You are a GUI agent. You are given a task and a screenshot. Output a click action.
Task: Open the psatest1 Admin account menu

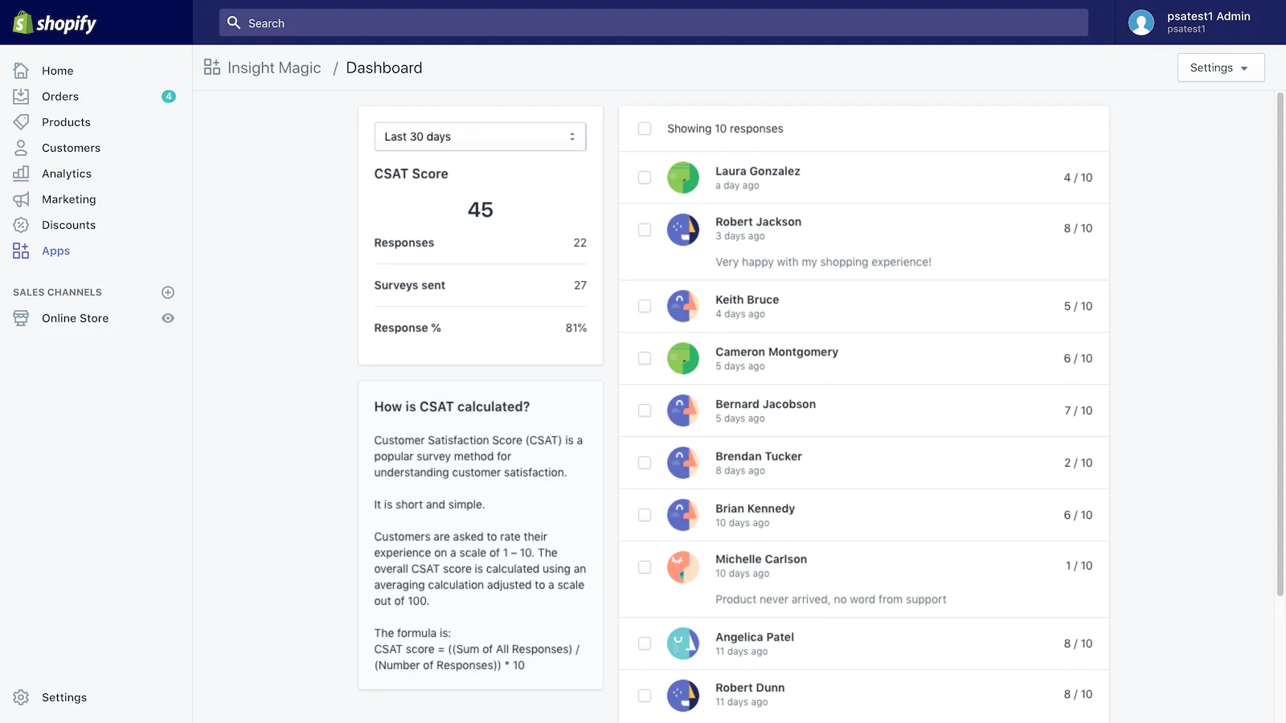[1208, 22]
